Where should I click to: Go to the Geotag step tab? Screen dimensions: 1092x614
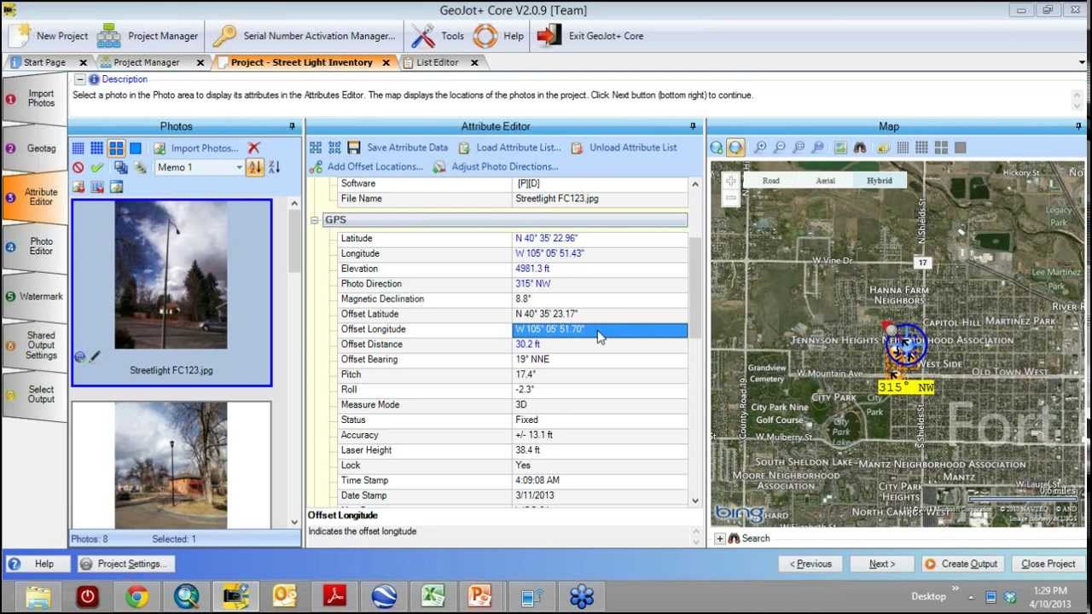35,148
